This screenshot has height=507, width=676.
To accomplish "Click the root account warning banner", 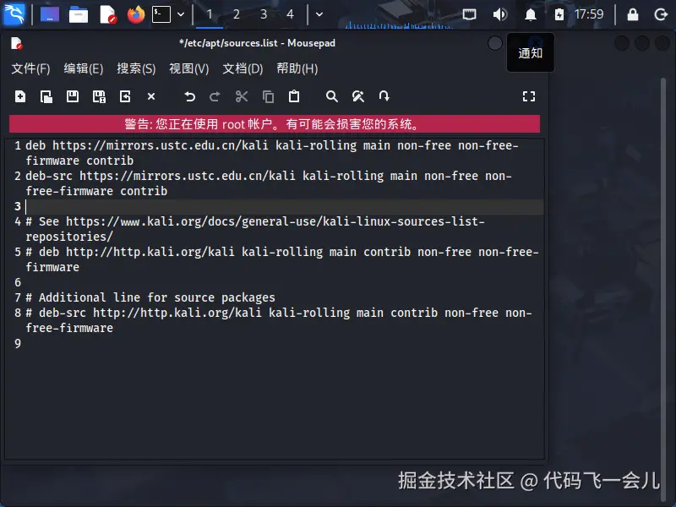I will click(x=274, y=124).
